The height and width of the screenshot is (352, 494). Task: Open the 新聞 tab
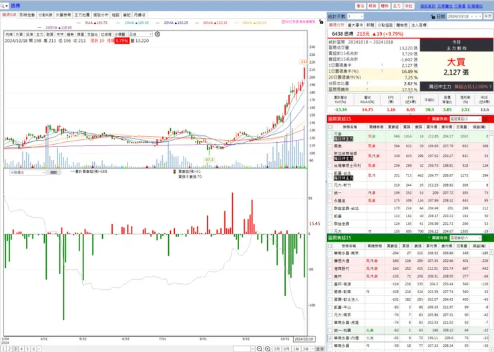(x=370, y=25)
